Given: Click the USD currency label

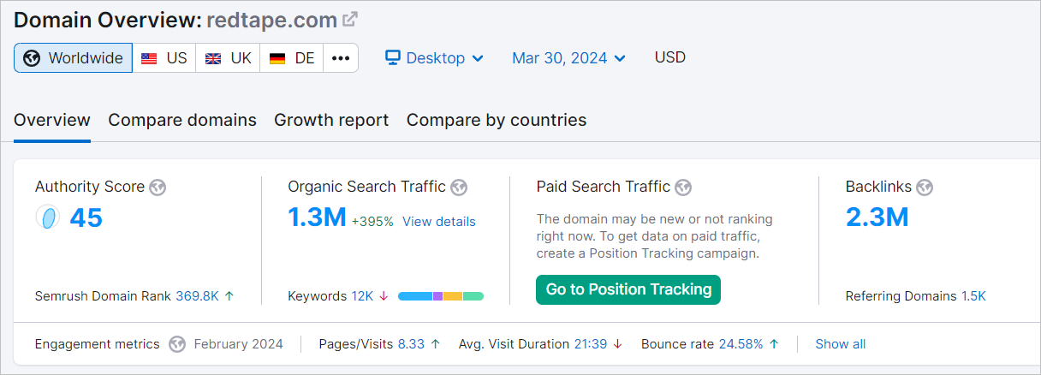Looking at the screenshot, I should (670, 57).
